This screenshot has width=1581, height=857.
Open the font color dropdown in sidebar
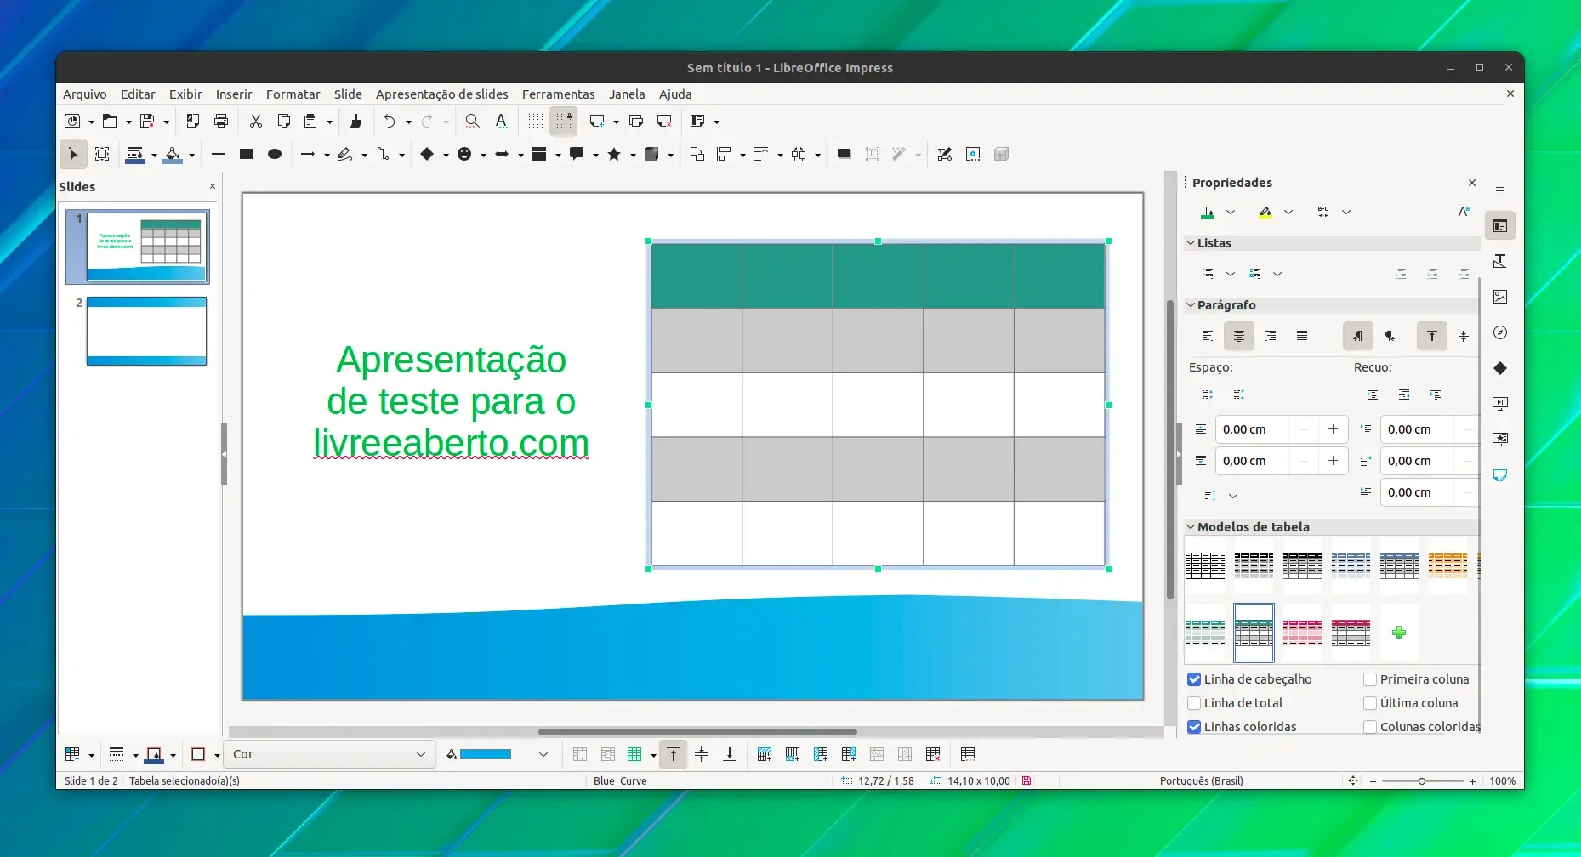point(1231,212)
